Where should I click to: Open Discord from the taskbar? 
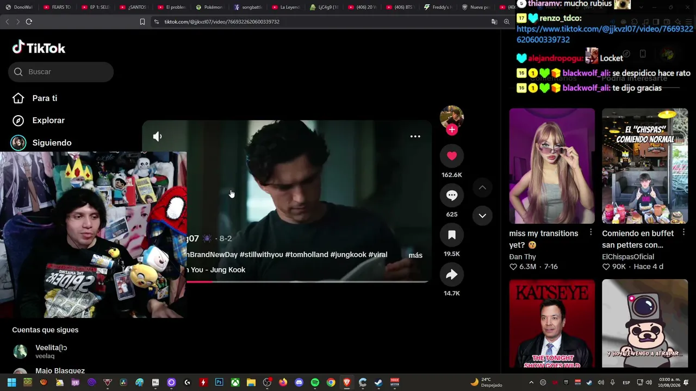click(x=299, y=382)
